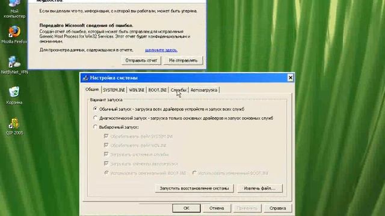Viewport: 385px width, 216px height.
Task: Click the Вариант запуска group label
Action: (x=106, y=100)
